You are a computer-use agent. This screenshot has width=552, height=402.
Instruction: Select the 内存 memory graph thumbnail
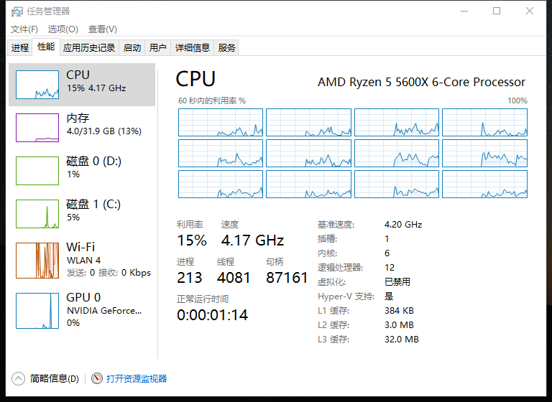tap(37, 128)
